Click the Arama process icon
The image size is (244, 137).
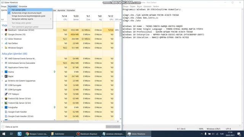tap(6, 72)
